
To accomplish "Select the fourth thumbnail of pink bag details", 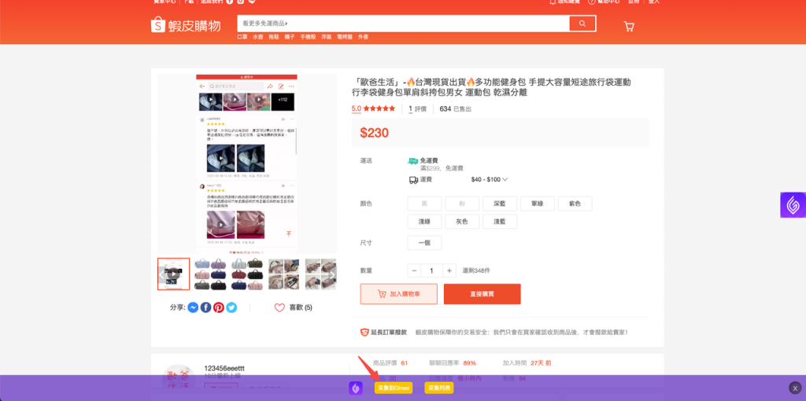I will 283,274.
